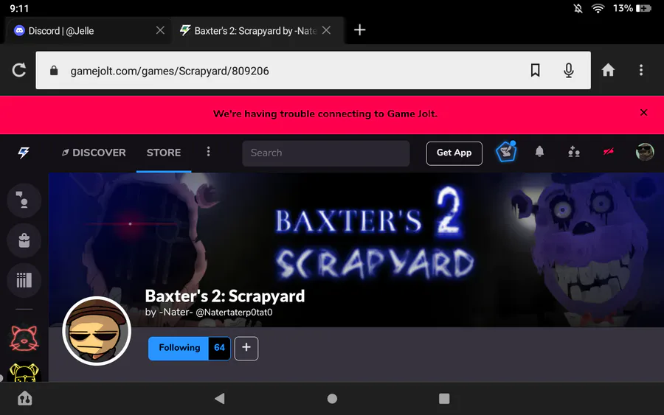
Task: Click the Game Jolt lightning logo
Action: [x=24, y=153]
